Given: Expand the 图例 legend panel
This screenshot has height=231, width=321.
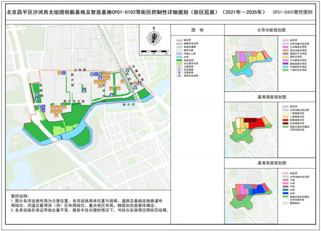Looking at the screenshot, I should (197, 30).
